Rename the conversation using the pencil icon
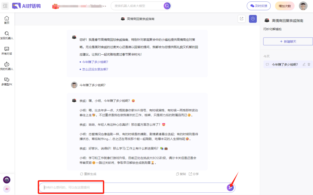The image size is (313, 195). 304,65
